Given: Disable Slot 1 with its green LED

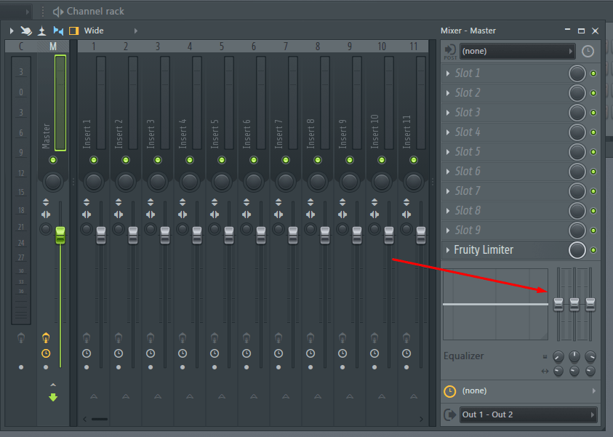Looking at the screenshot, I should 594,73.
